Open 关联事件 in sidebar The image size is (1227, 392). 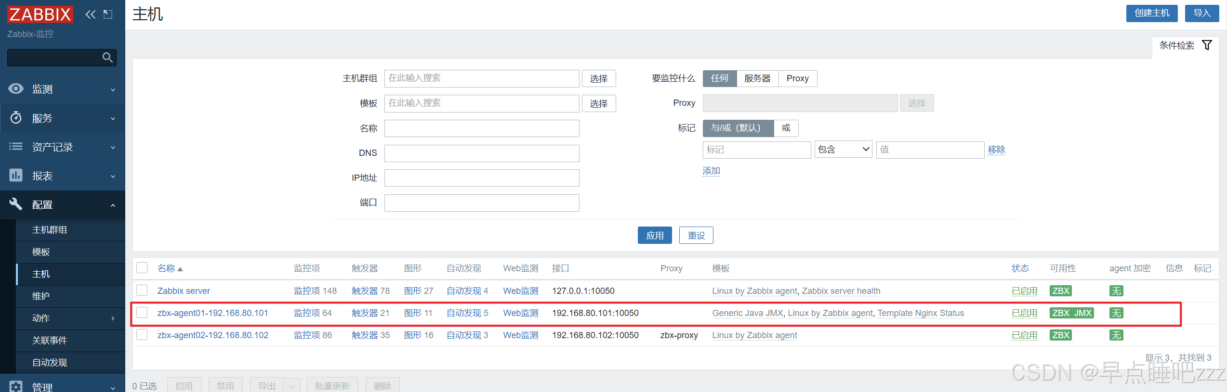tap(50, 341)
